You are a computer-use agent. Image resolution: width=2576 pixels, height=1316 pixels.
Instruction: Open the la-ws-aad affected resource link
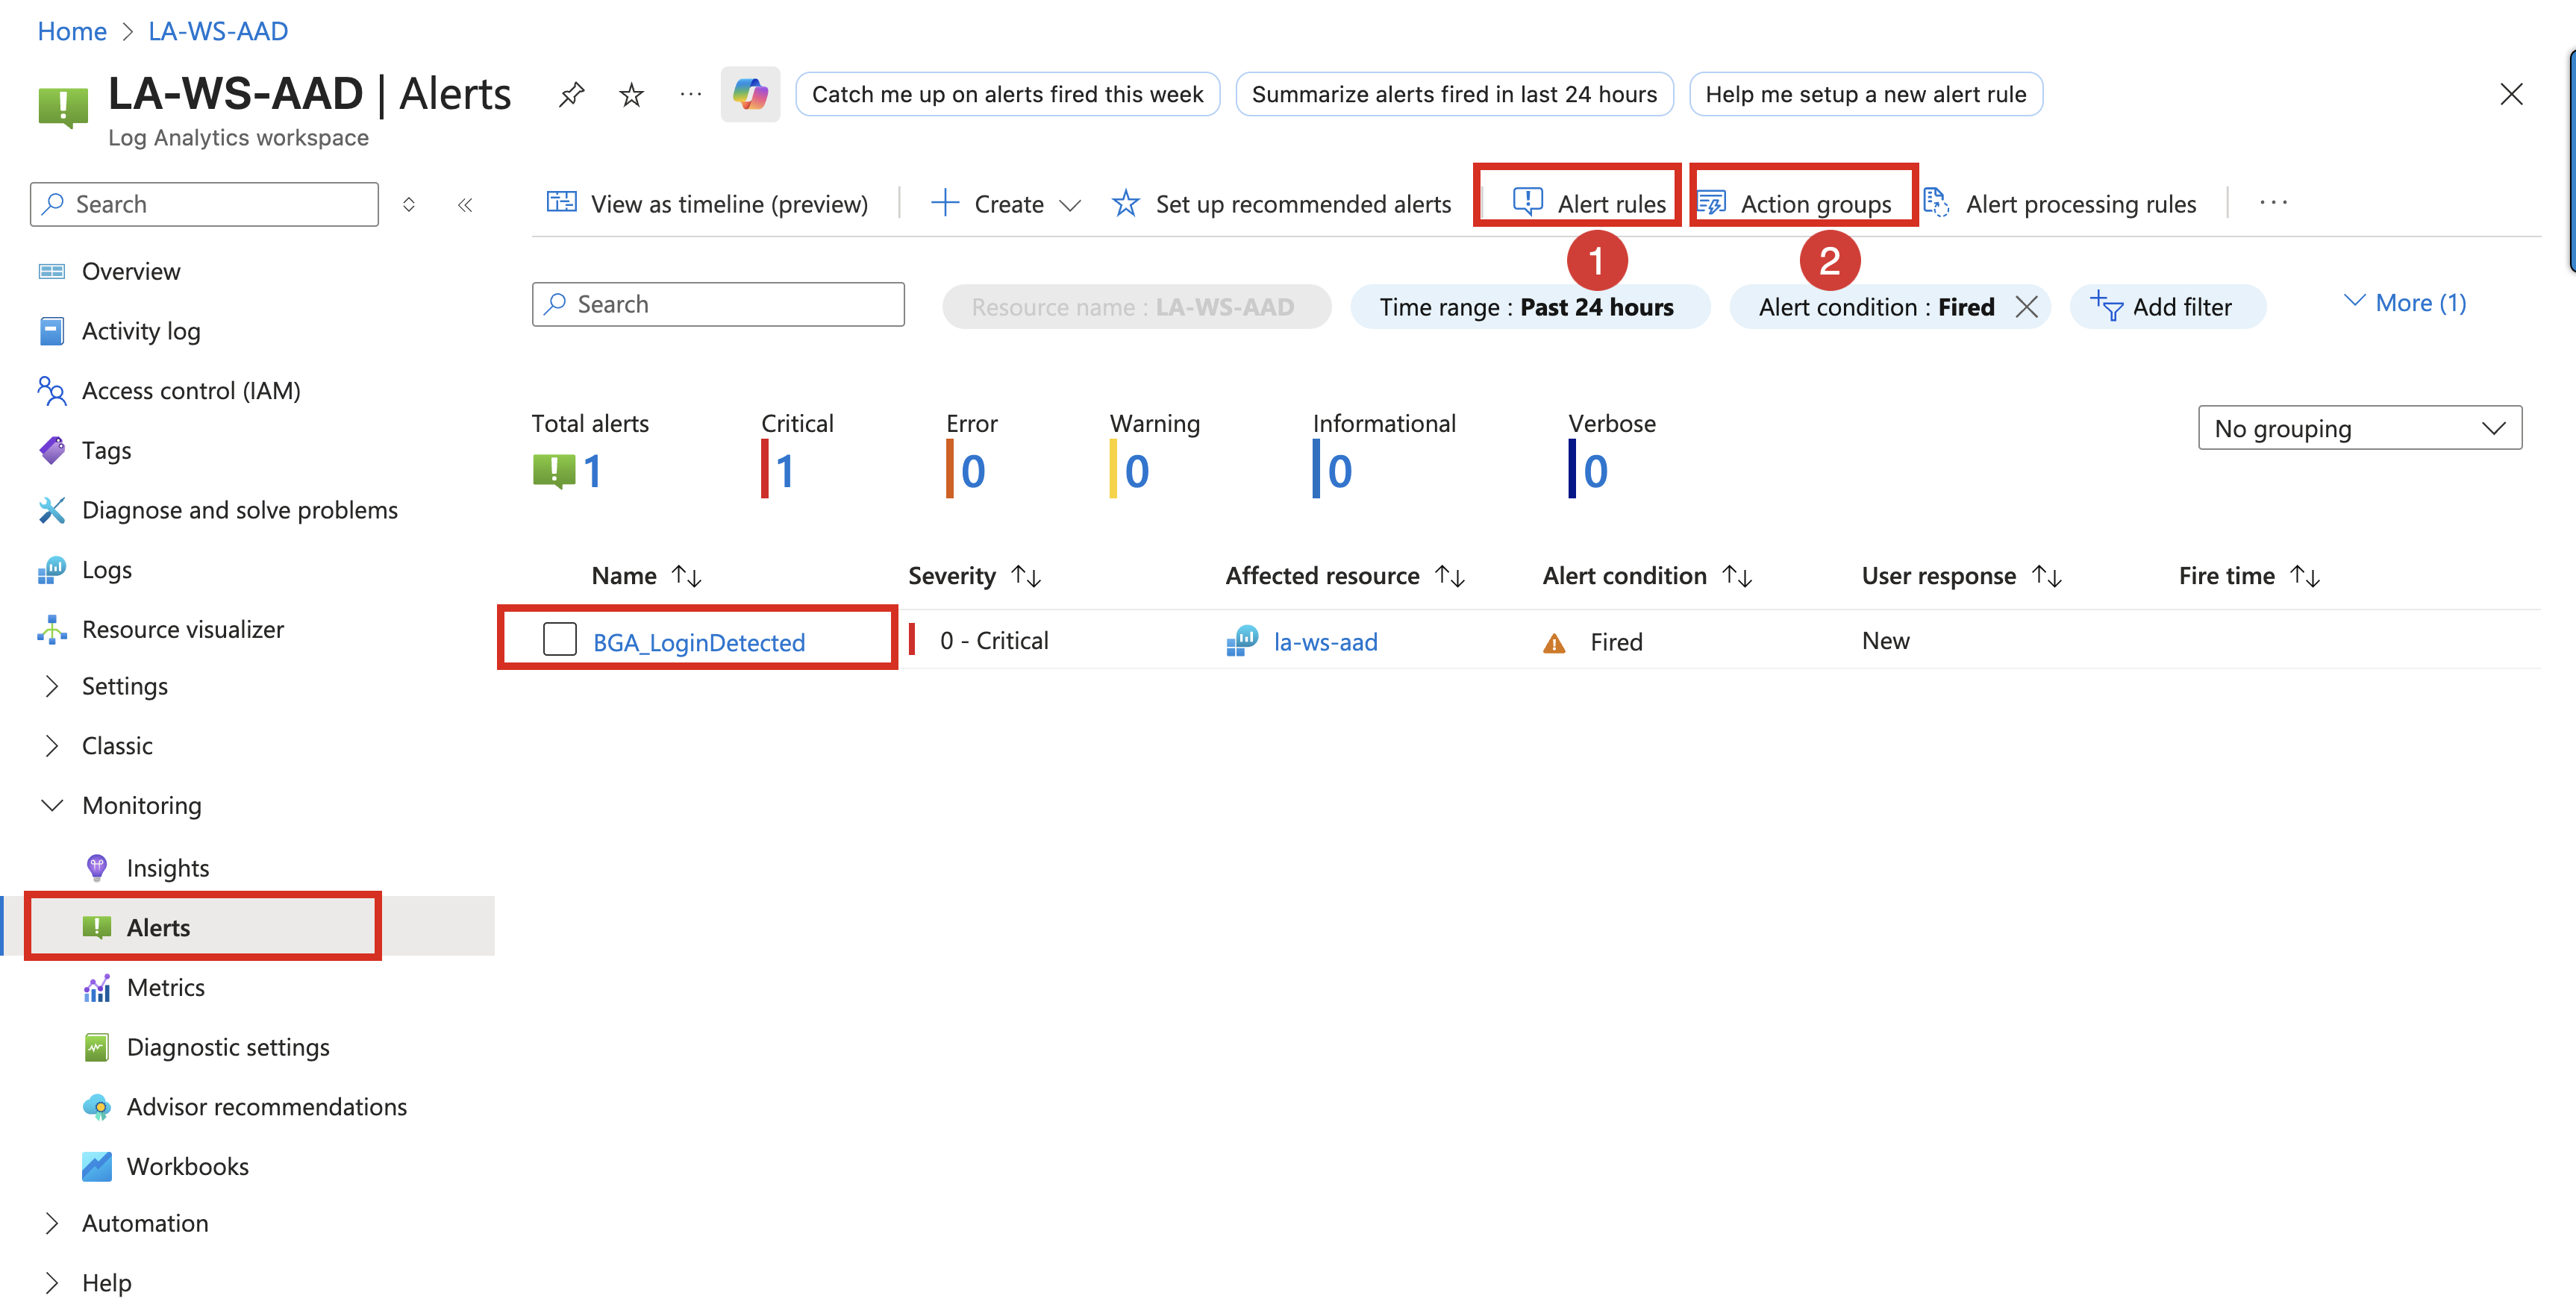click(x=1325, y=642)
